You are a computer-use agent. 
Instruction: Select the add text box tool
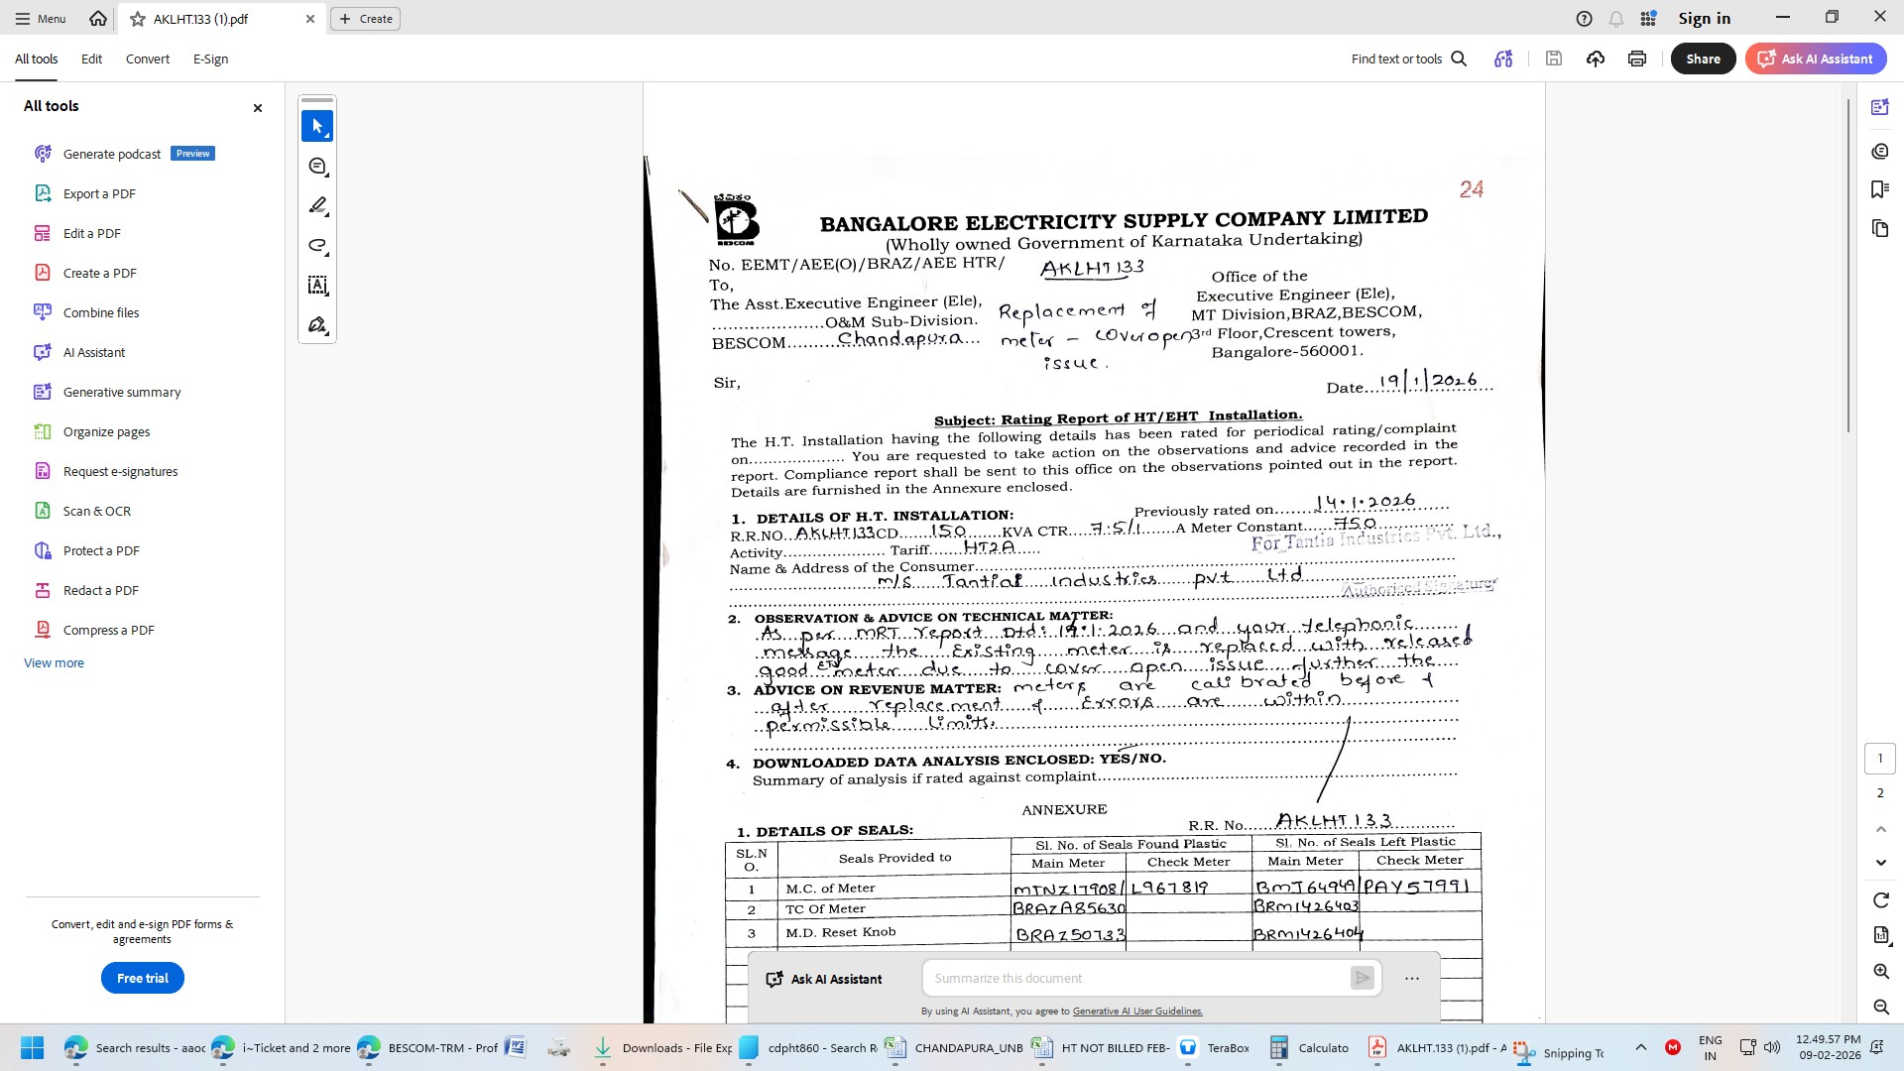(317, 286)
